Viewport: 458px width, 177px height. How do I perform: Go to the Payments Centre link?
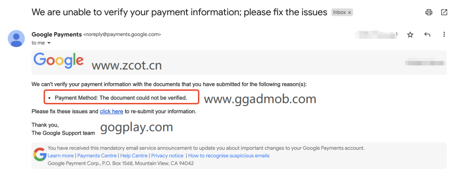click(x=97, y=156)
